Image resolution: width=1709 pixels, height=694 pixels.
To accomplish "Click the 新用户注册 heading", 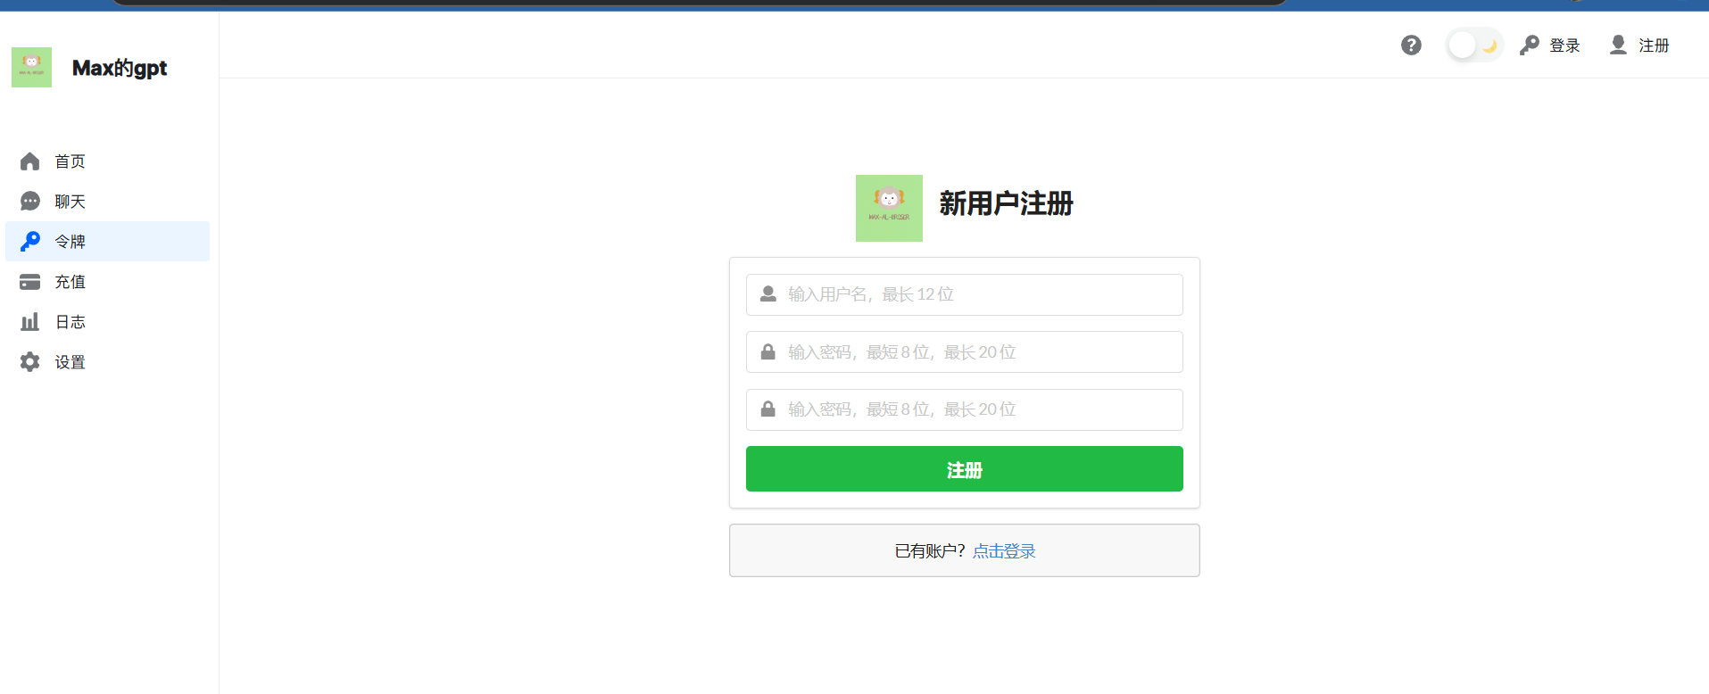I will pos(1006,203).
